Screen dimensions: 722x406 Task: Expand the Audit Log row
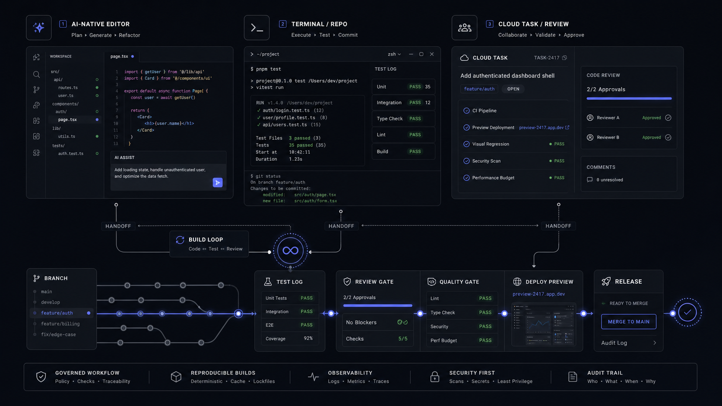click(x=629, y=343)
